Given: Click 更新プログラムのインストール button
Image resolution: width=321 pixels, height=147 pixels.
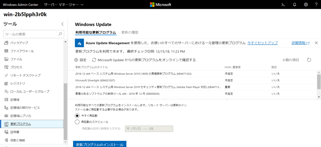Looking at the screenshot, I should [100, 144].
